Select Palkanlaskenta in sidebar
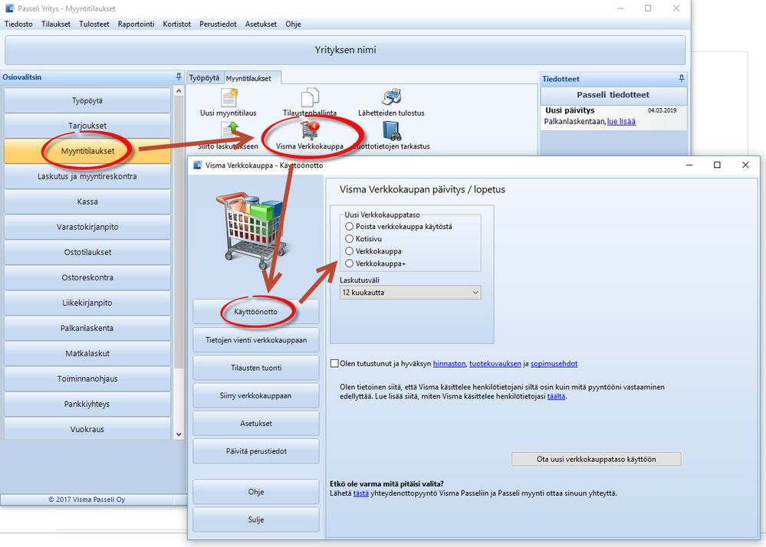 87,329
